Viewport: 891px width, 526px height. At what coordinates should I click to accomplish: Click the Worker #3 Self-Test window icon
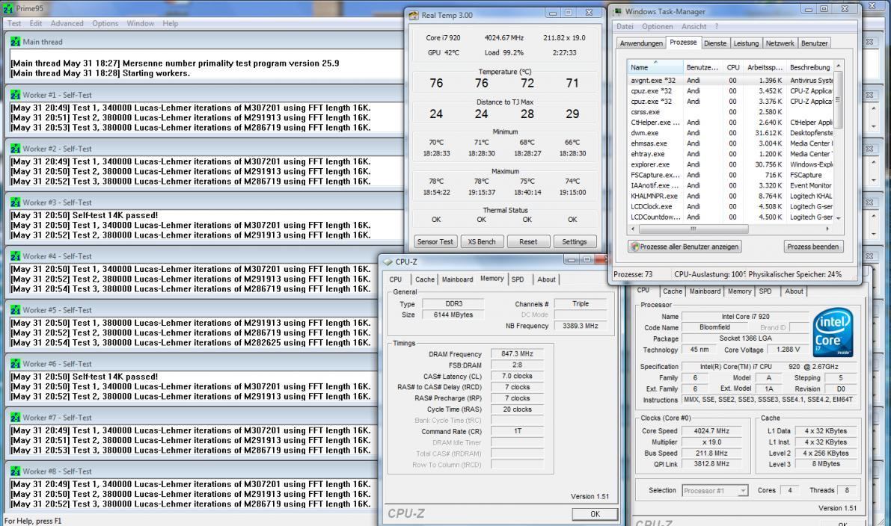[x=15, y=202]
